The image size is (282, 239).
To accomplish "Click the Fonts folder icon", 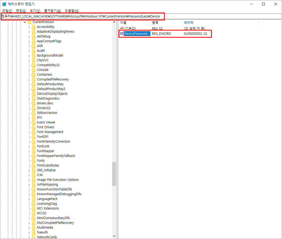I will (34, 160).
